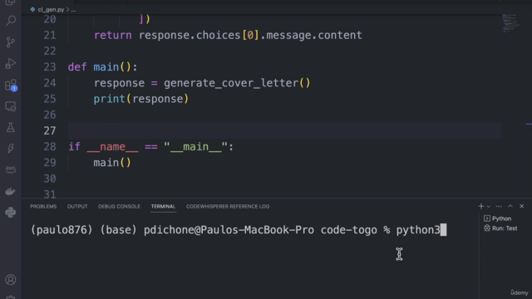This screenshot has width=532, height=299.
Task: Open the AWS Toolkit view
Action: [11, 169]
